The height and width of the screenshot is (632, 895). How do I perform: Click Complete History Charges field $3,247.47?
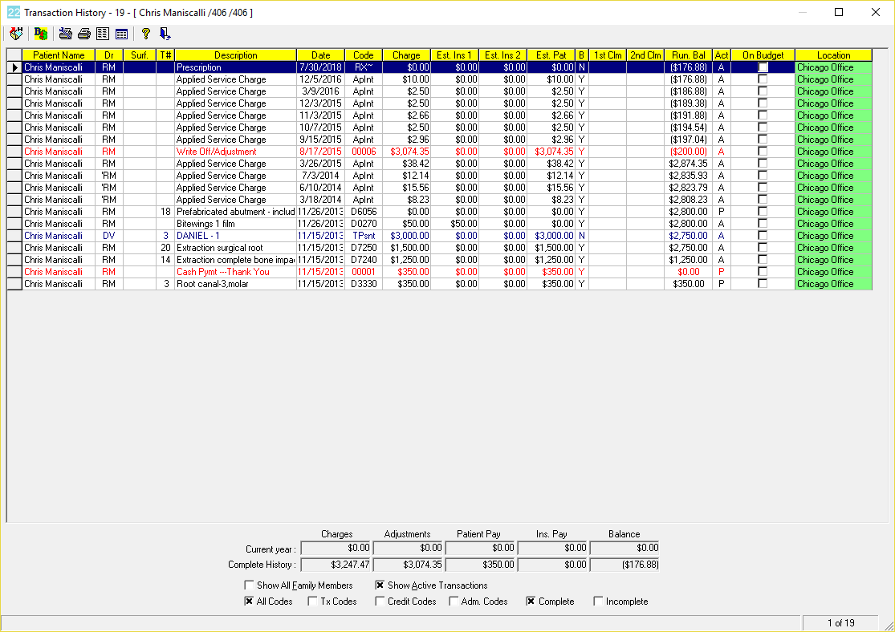pos(336,565)
